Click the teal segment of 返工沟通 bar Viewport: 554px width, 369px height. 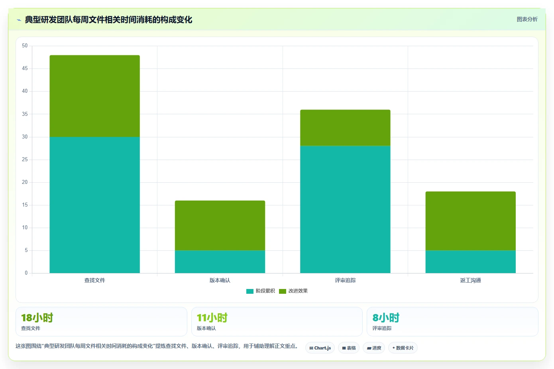471,262
